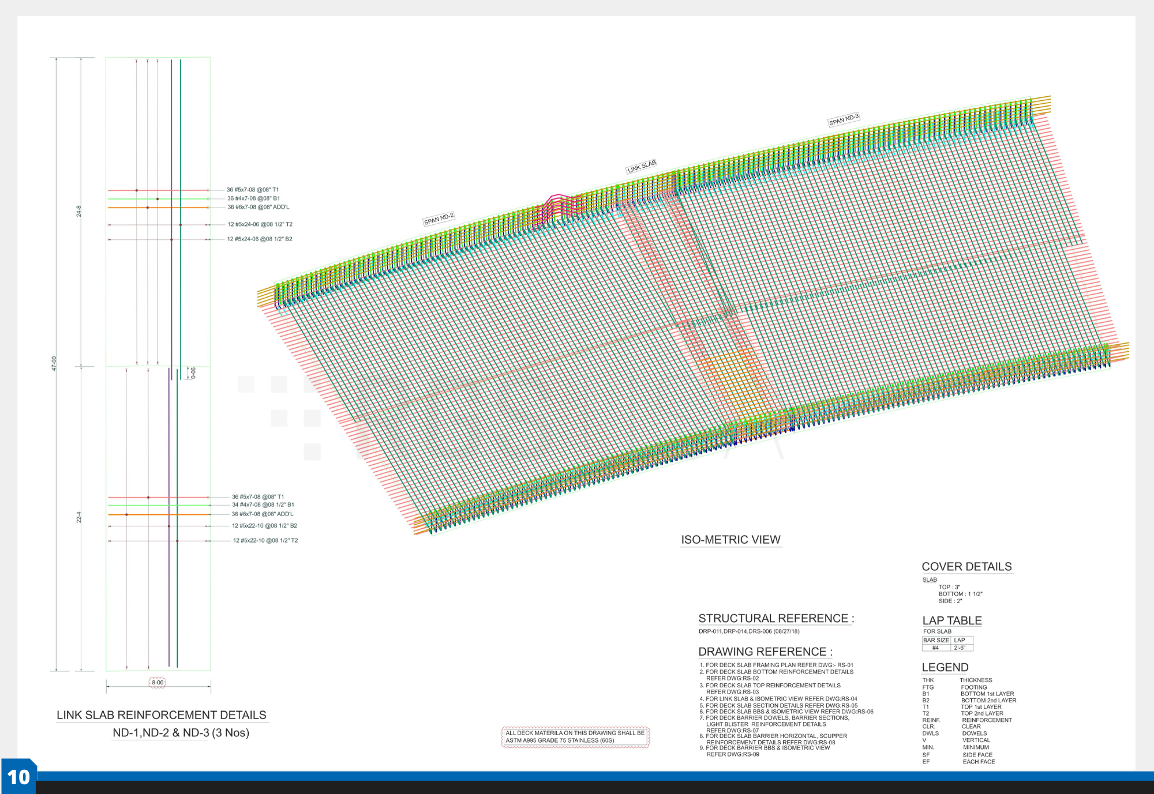Click 'MINIMUM' in the legend

pyautogui.click(x=976, y=747)
